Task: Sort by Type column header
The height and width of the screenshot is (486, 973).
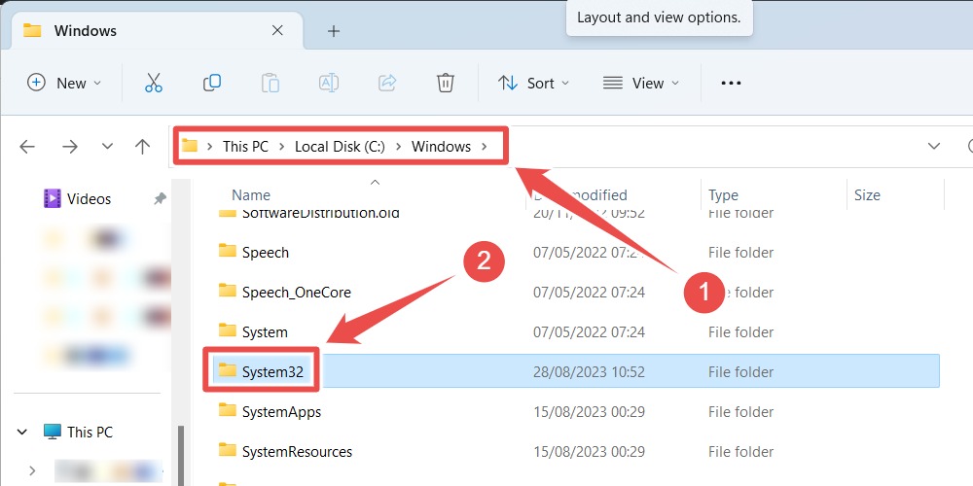Action: coord(724,195)
